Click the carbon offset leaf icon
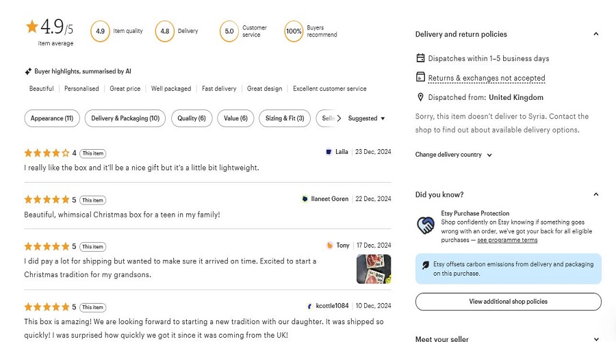This screenshot has width=616, height=342. [426, 265]
